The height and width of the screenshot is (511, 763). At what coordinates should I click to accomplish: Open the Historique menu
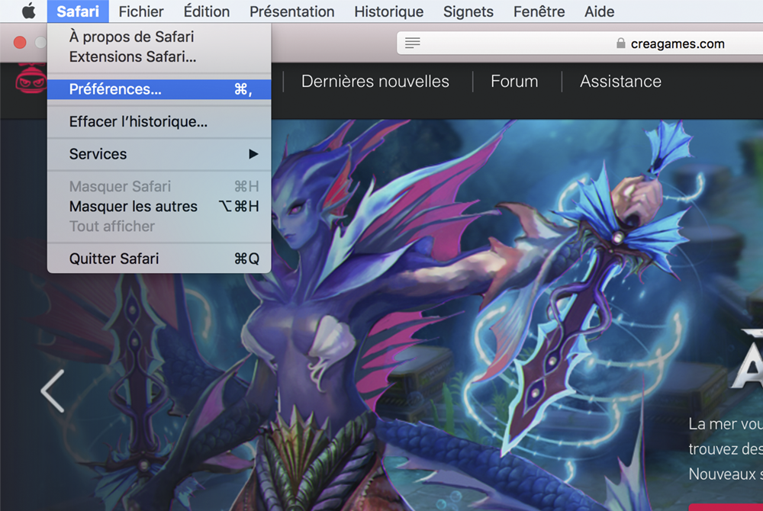tap(388, 11)
